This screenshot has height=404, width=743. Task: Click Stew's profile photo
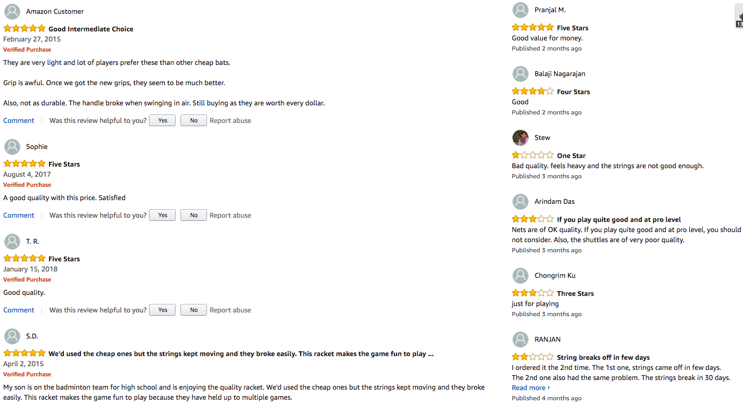[x=521, y=138]
